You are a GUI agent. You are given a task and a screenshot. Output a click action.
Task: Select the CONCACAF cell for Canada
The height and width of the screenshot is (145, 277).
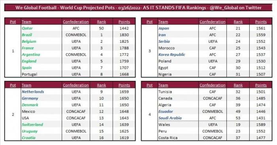tap(212, 98)
